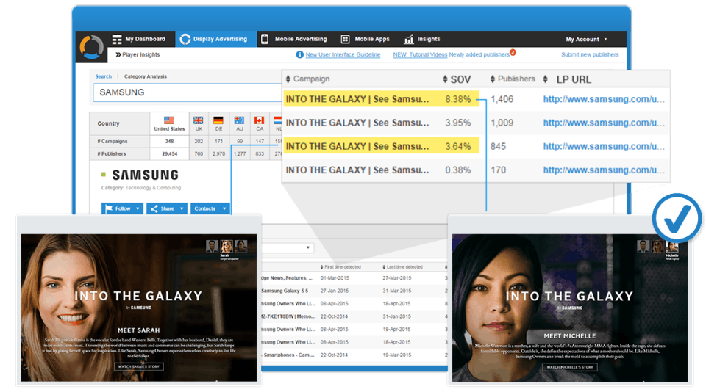Screen dimensions: 706x392
Task: Open the My Account dropdown
Action: (x=586, y=39)
